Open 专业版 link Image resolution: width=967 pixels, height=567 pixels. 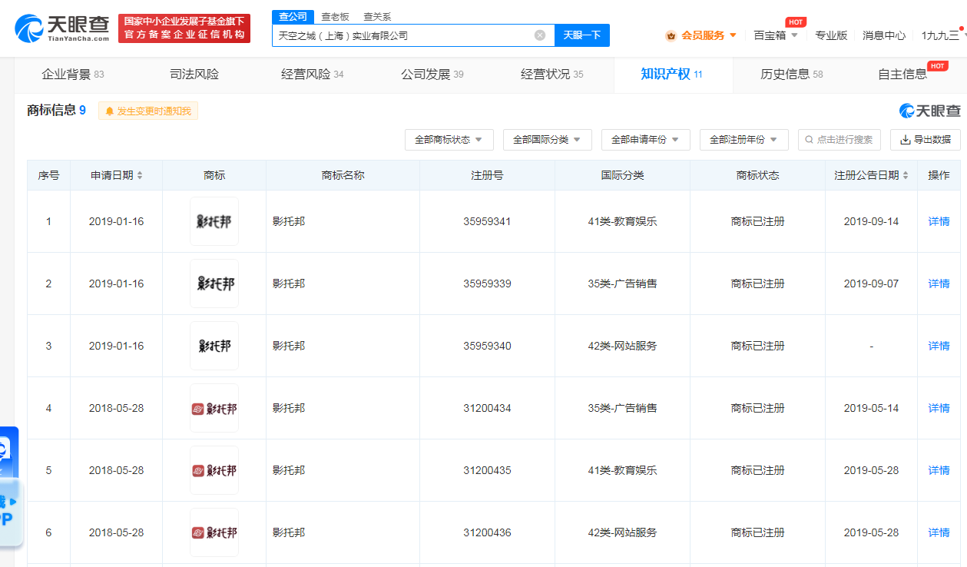831,35
